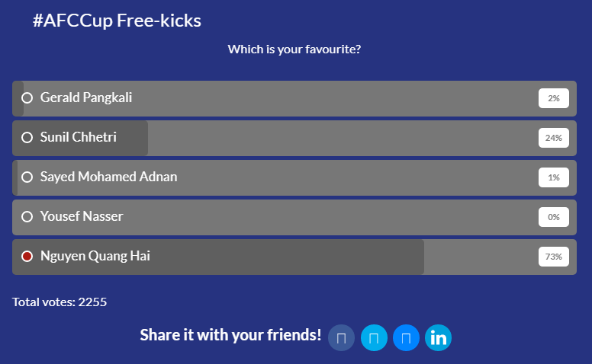Click the #AFCCup Free-kicks poll title

pyautogui.click(x=117, y=21)
